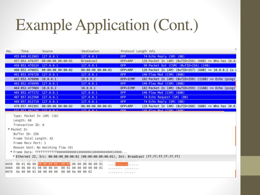
Task: Click hex offset 0070 row bytes
Action: pos(54,172)
